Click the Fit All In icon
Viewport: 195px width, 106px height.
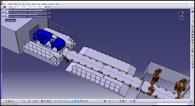(58, 101)
